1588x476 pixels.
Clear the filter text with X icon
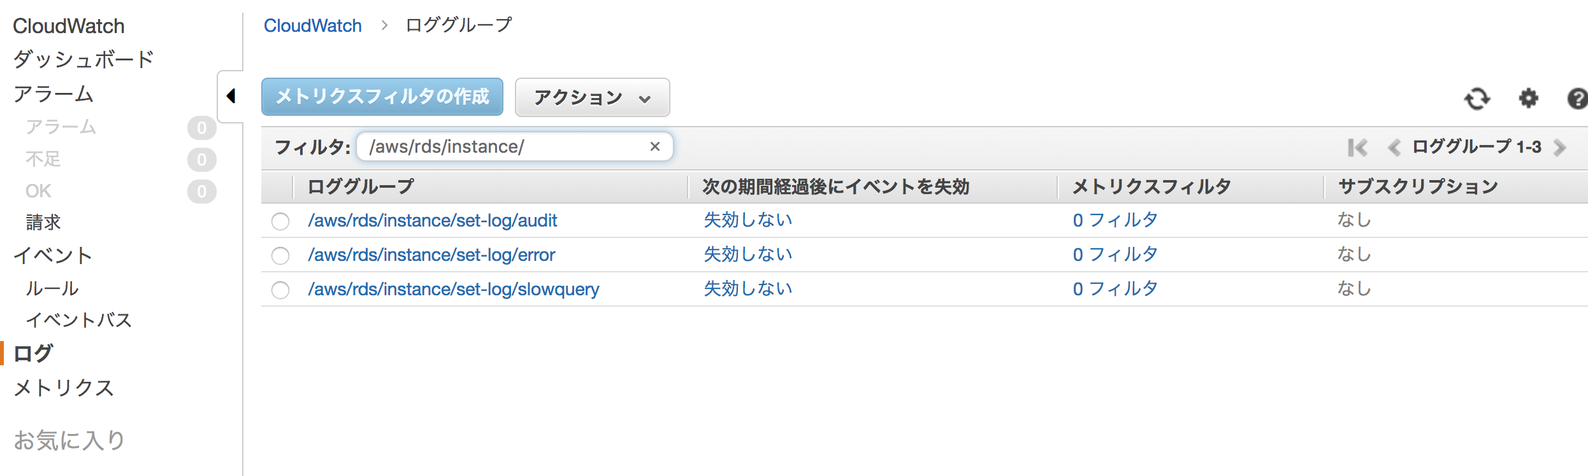(654, 146)
